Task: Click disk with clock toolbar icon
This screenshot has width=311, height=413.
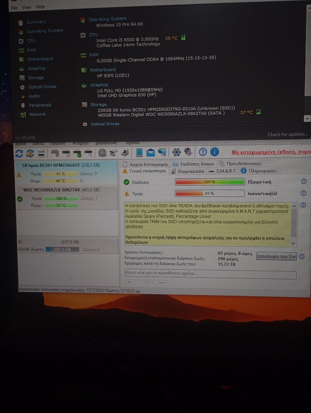Action: (66, 153)
